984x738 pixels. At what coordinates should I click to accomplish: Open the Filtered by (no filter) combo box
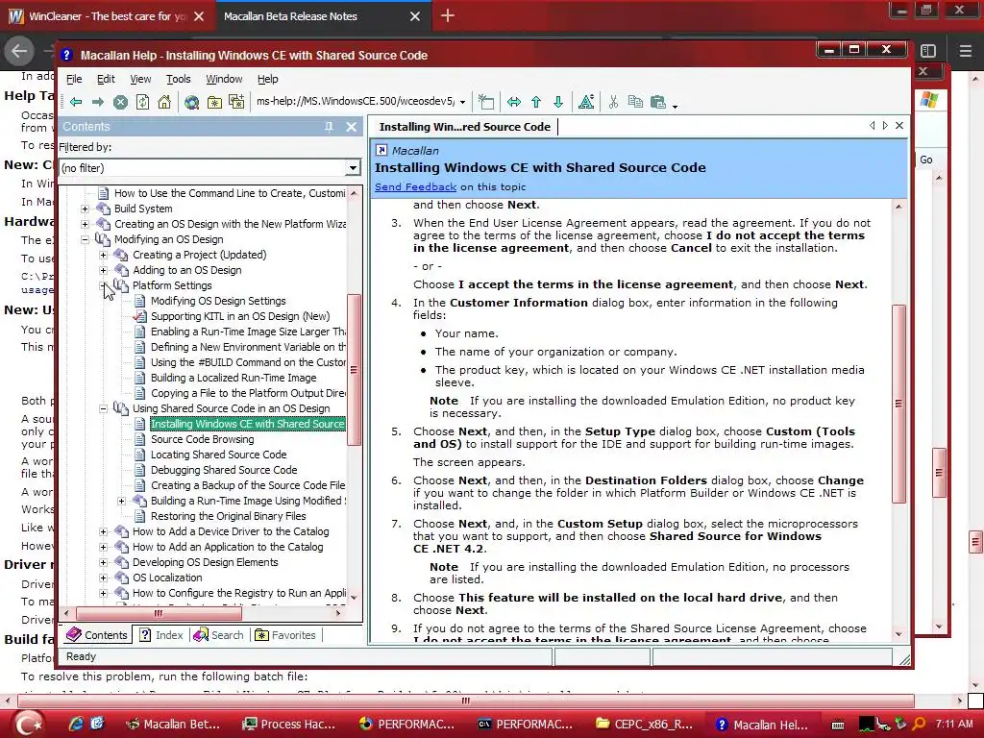[209, 167]
